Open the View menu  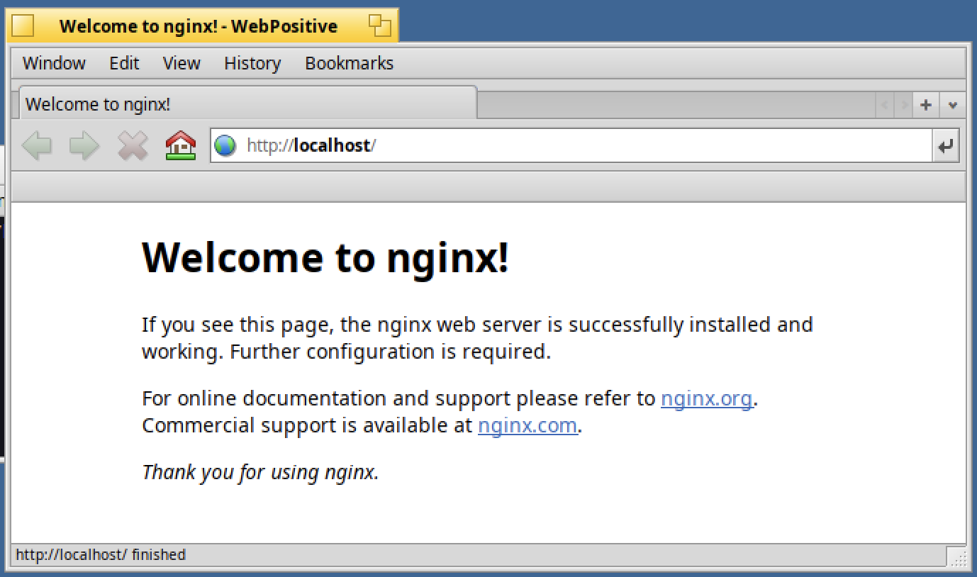[182, 63]
